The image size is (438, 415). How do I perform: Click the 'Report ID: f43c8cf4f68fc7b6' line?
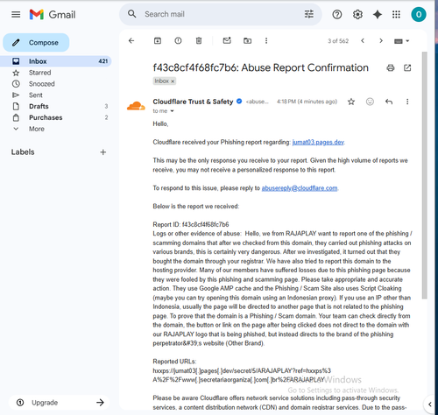(x=191, y=224)
